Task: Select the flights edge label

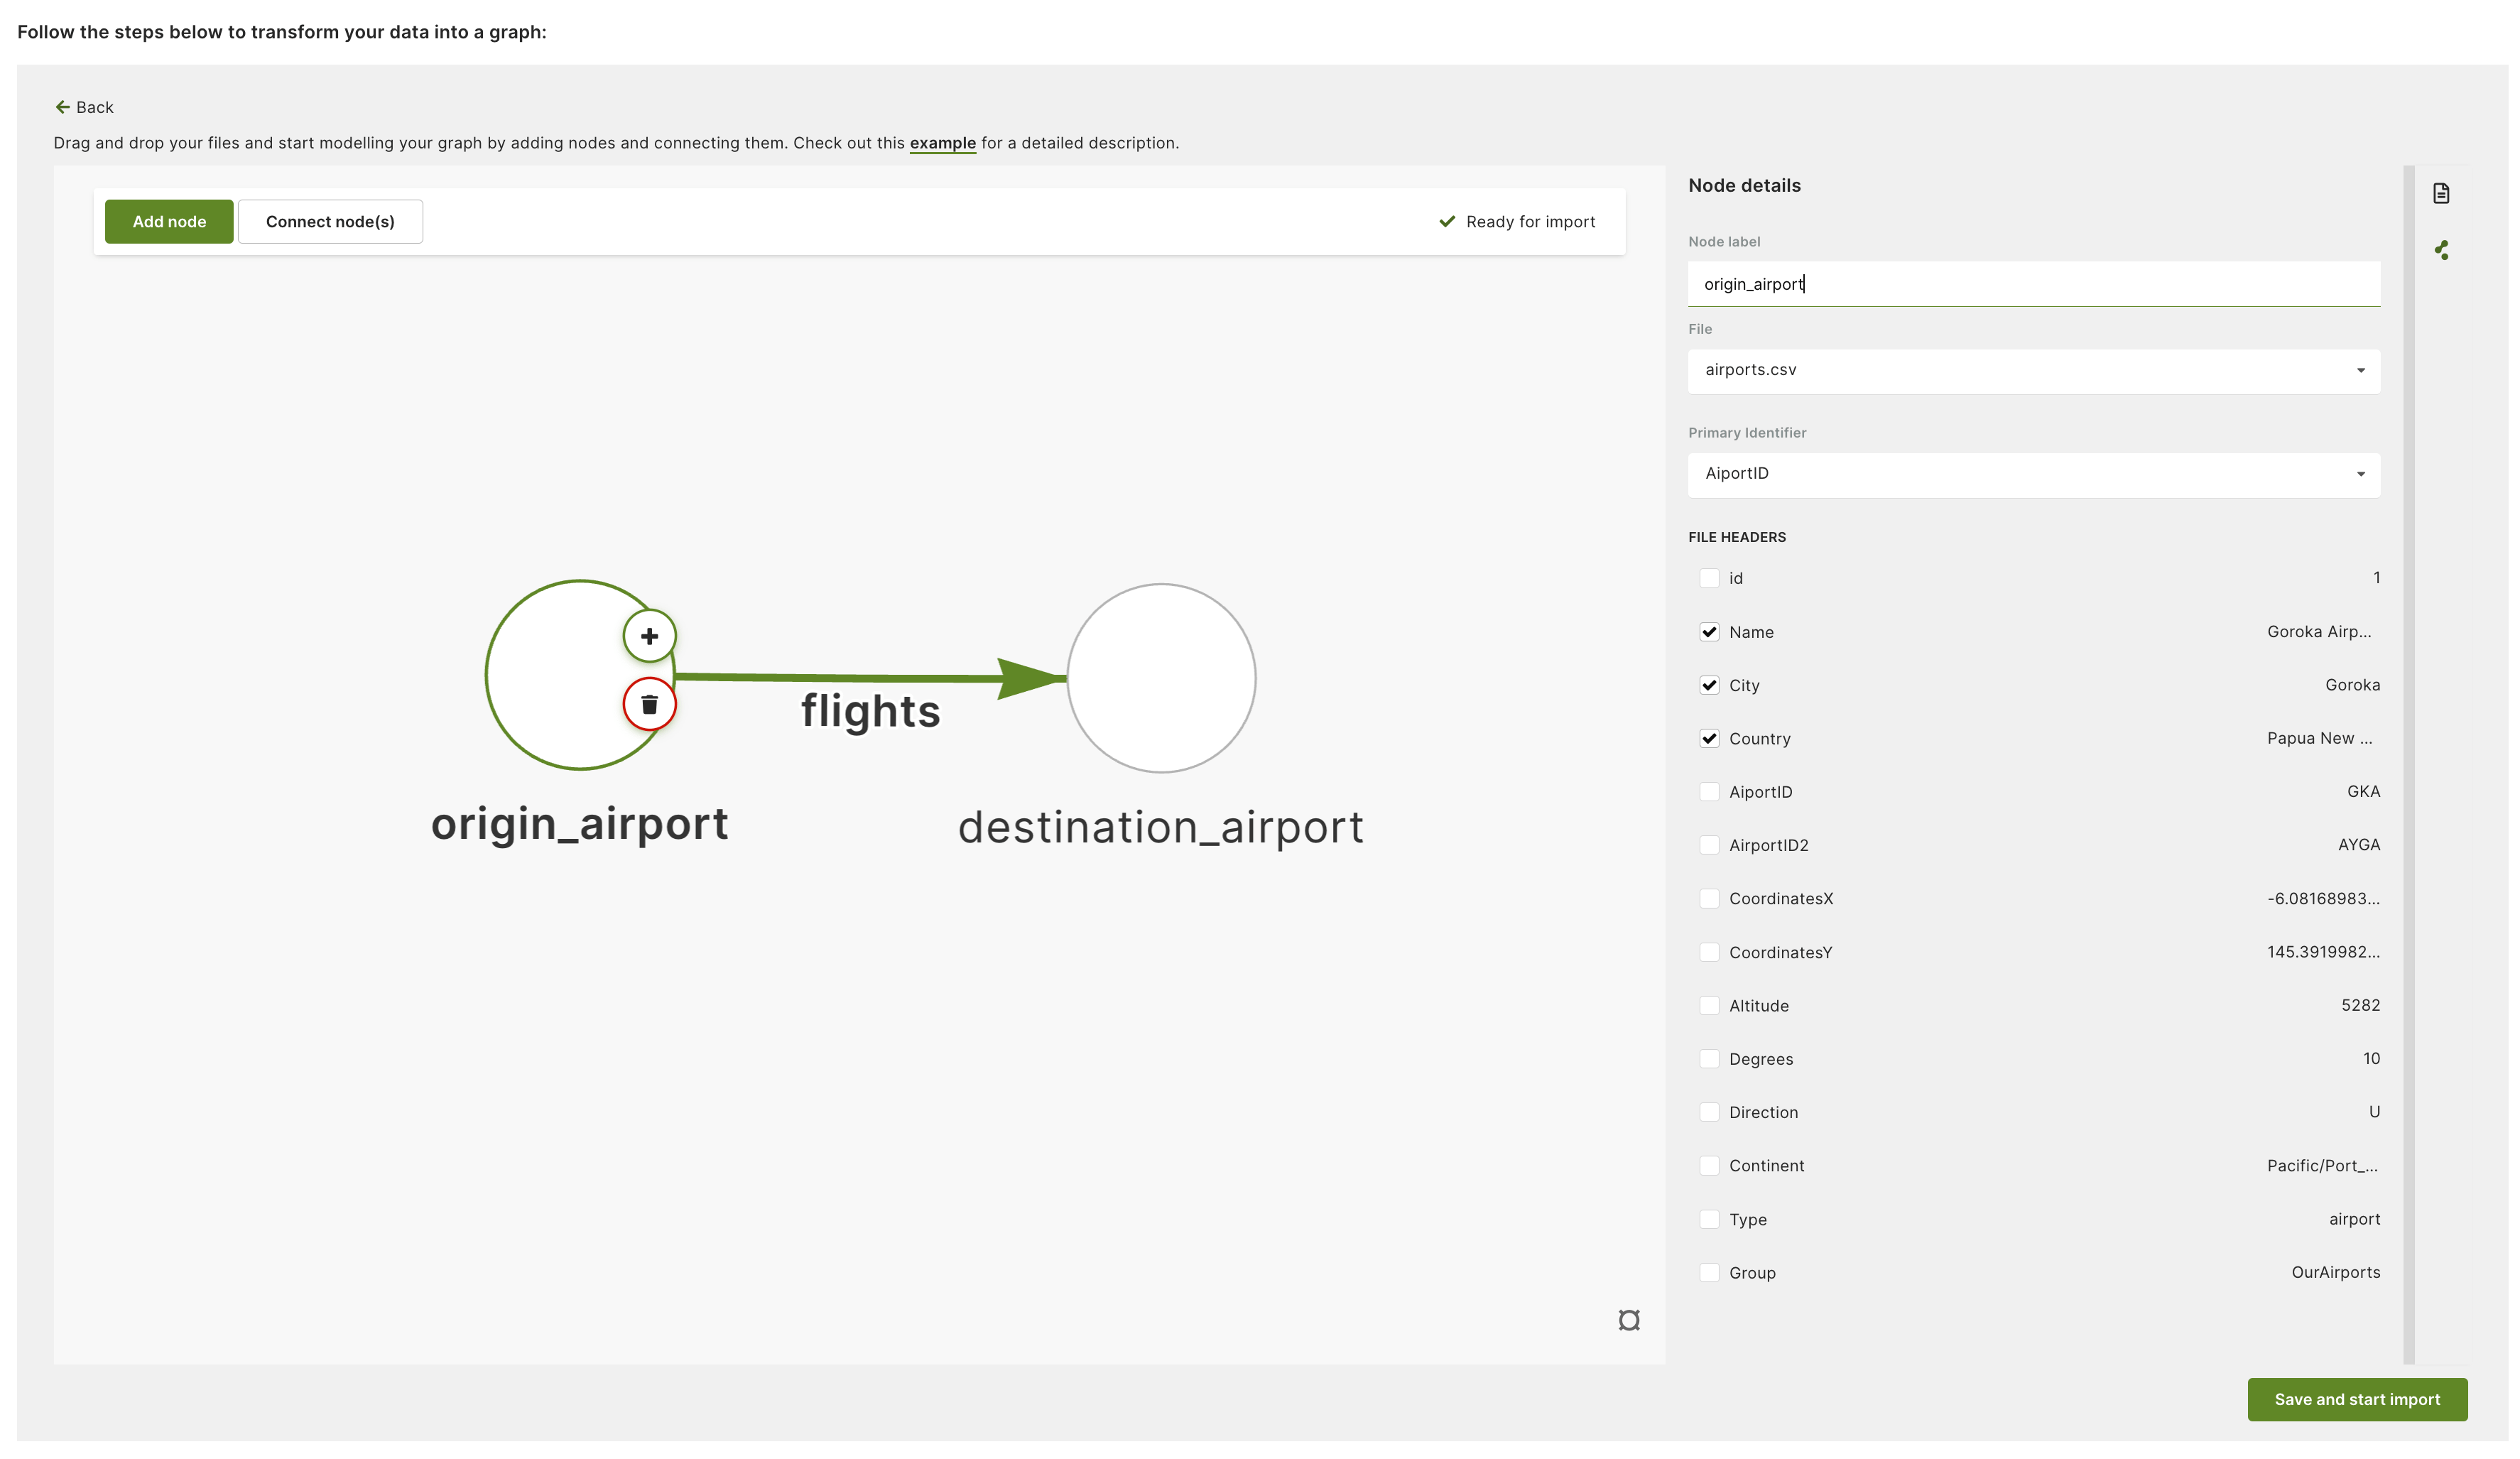Action: click(x=870, y=711)
